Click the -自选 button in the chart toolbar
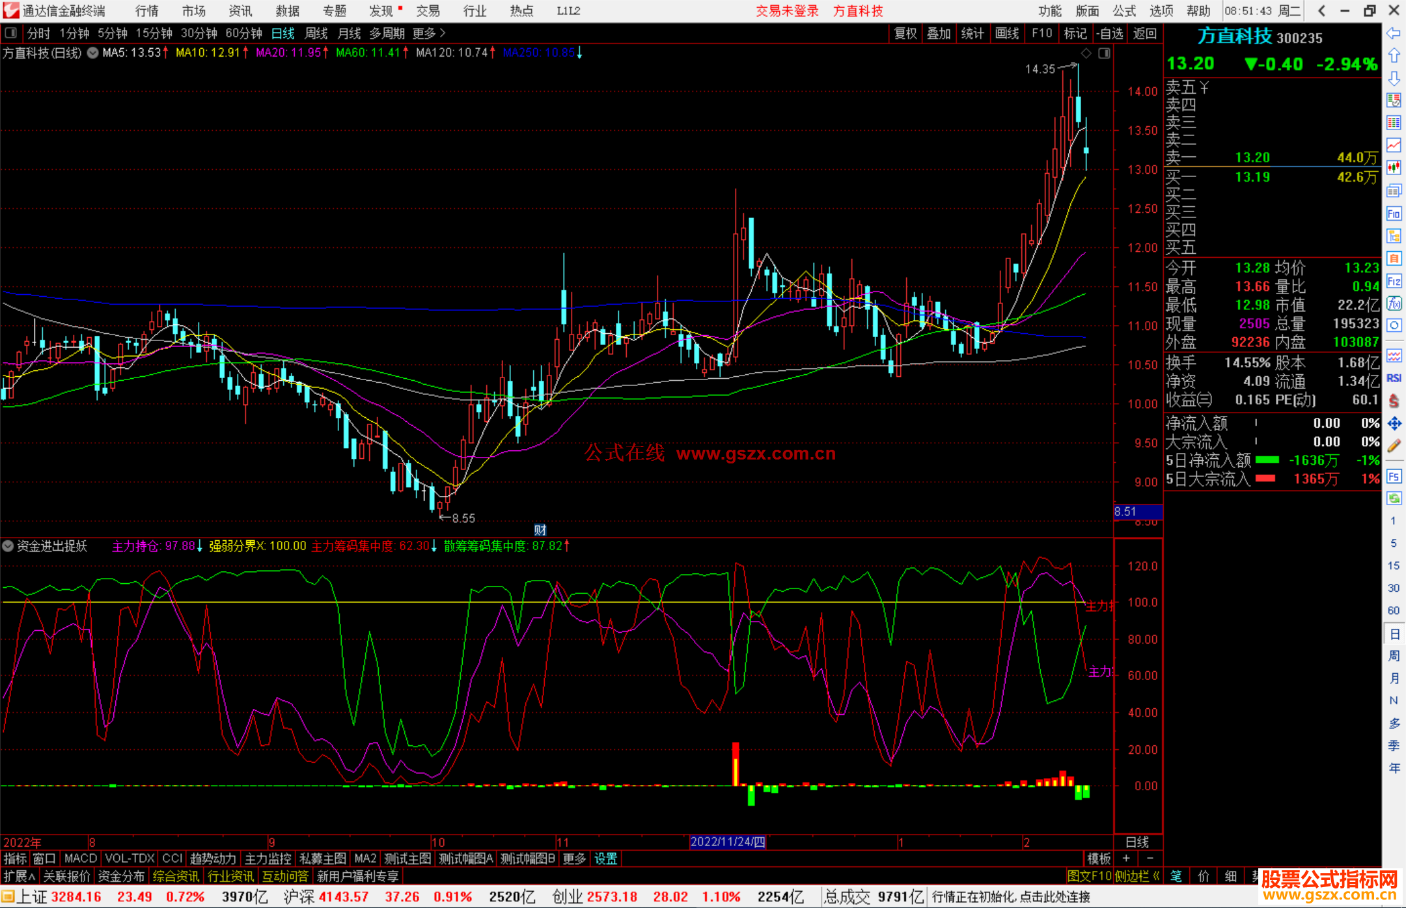 tap(1109, 33)
